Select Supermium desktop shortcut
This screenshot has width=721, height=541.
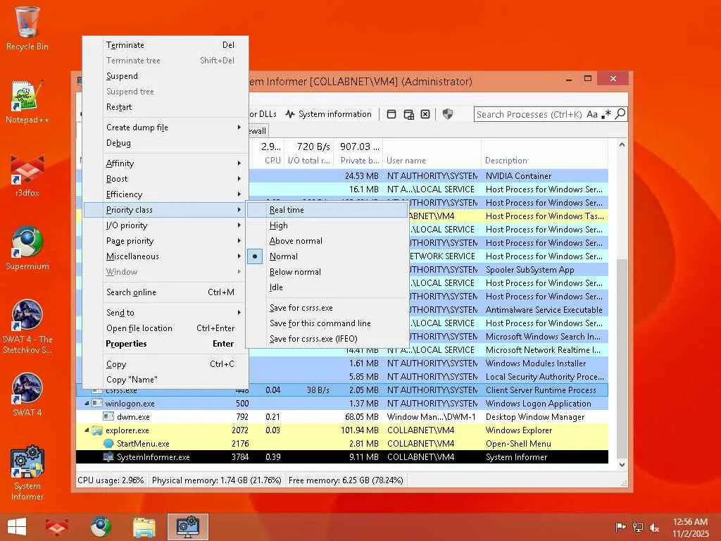(27, 249)
